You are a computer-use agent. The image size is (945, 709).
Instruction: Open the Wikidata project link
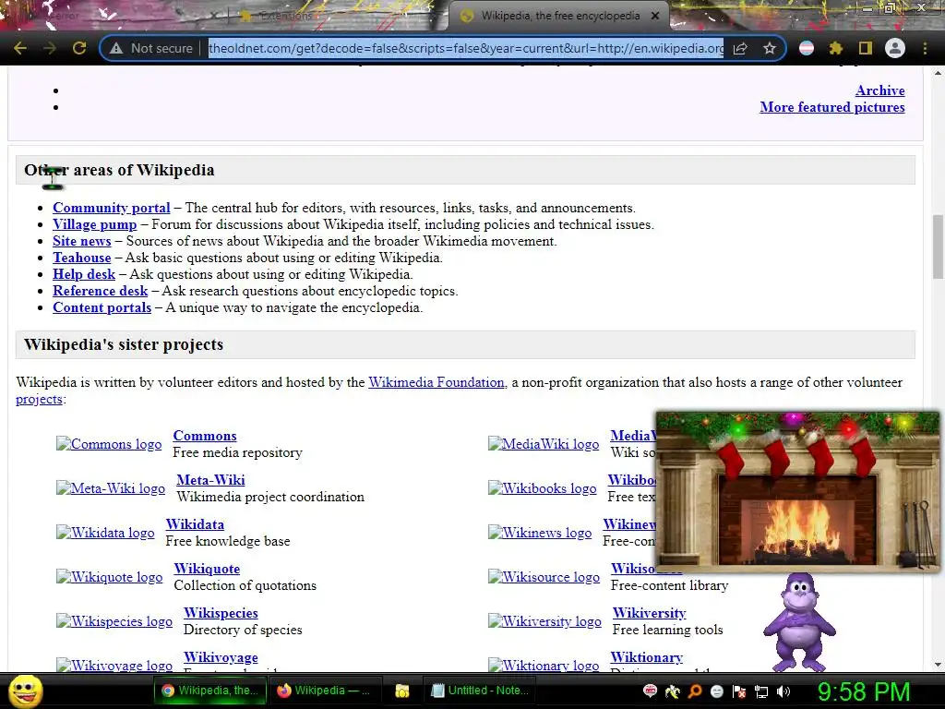click(x=195, y=524)
